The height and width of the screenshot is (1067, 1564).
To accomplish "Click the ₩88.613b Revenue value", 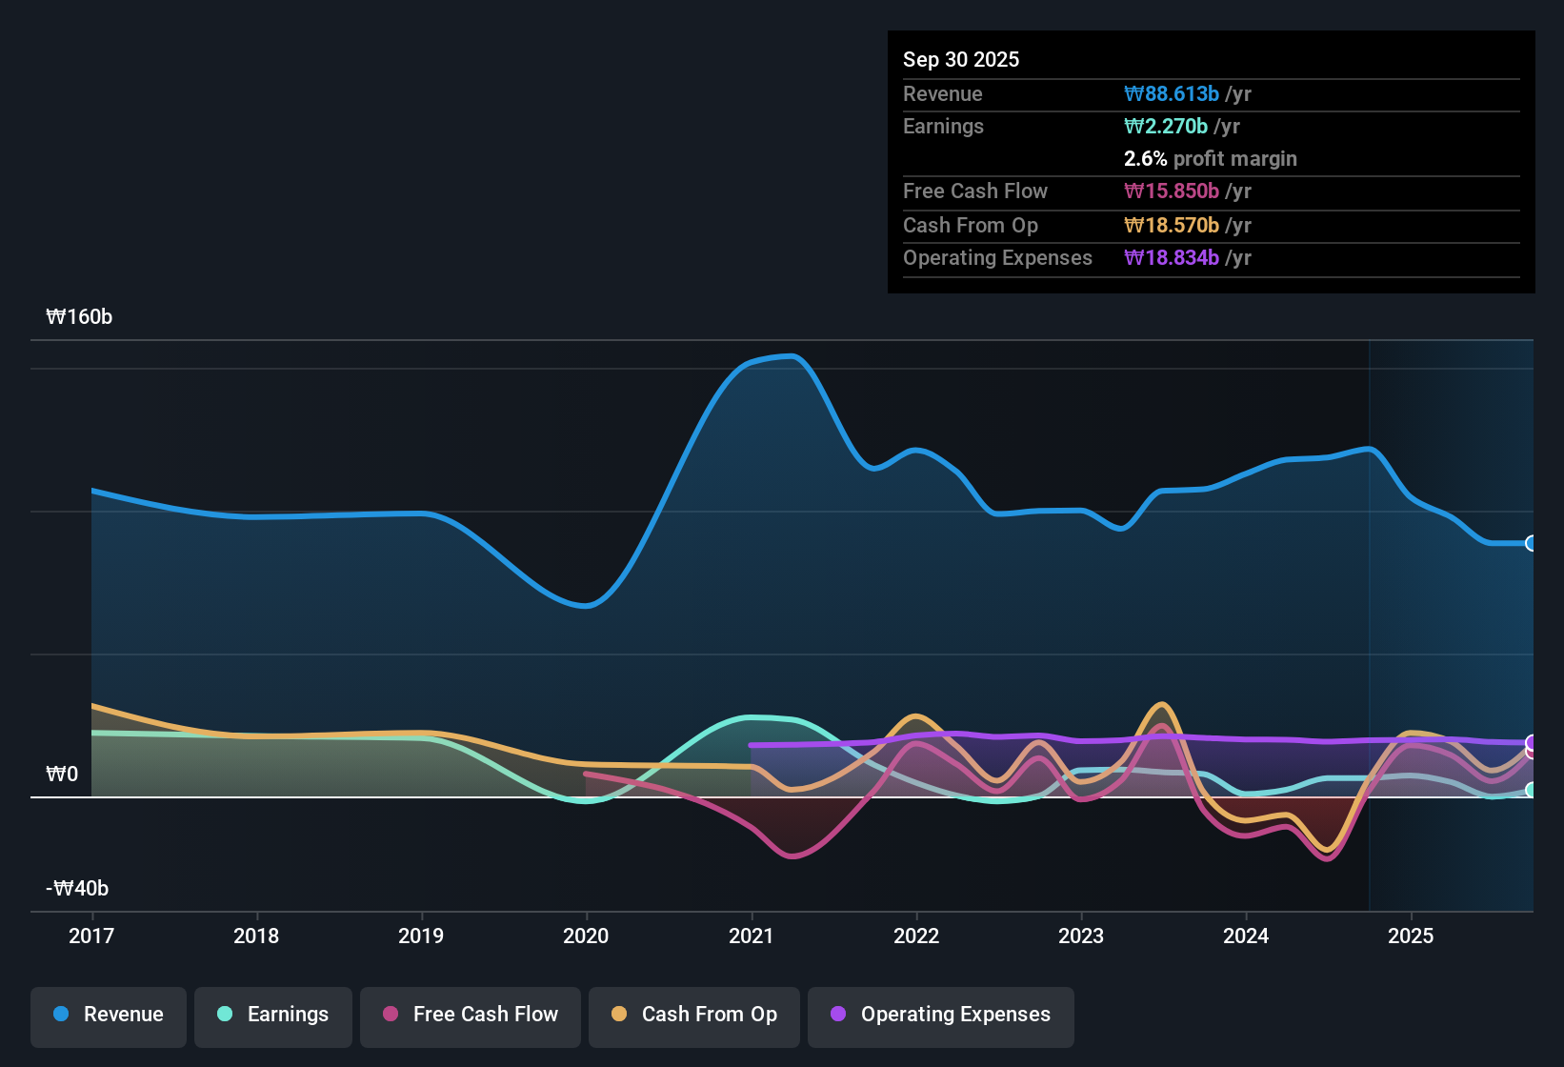I will click(1172, 93).
